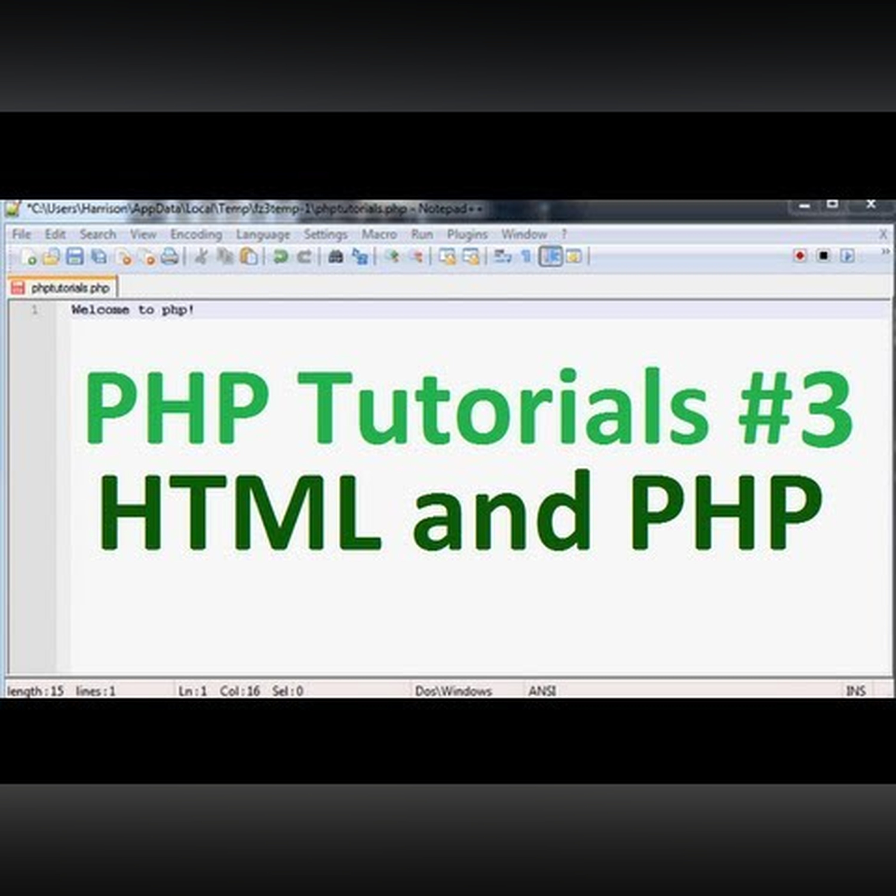Image resolution: width=896 pixels, height=896 pixels.
Task: Toggle synchronized horizontal scrolling
Action: tap(471, 257)
